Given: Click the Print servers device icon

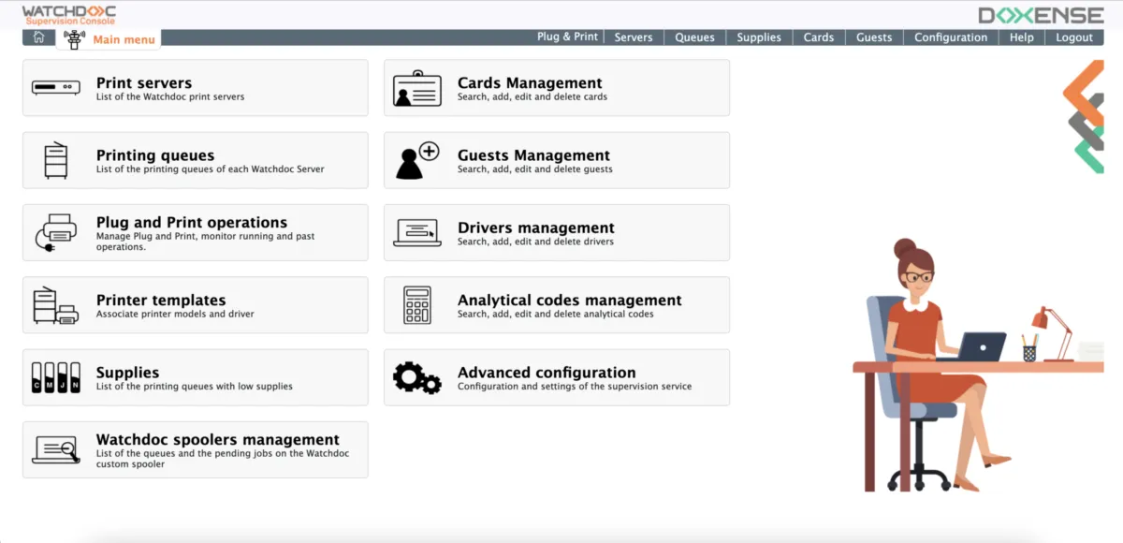Looking at the screenshot, I should [x=56, y=88].
